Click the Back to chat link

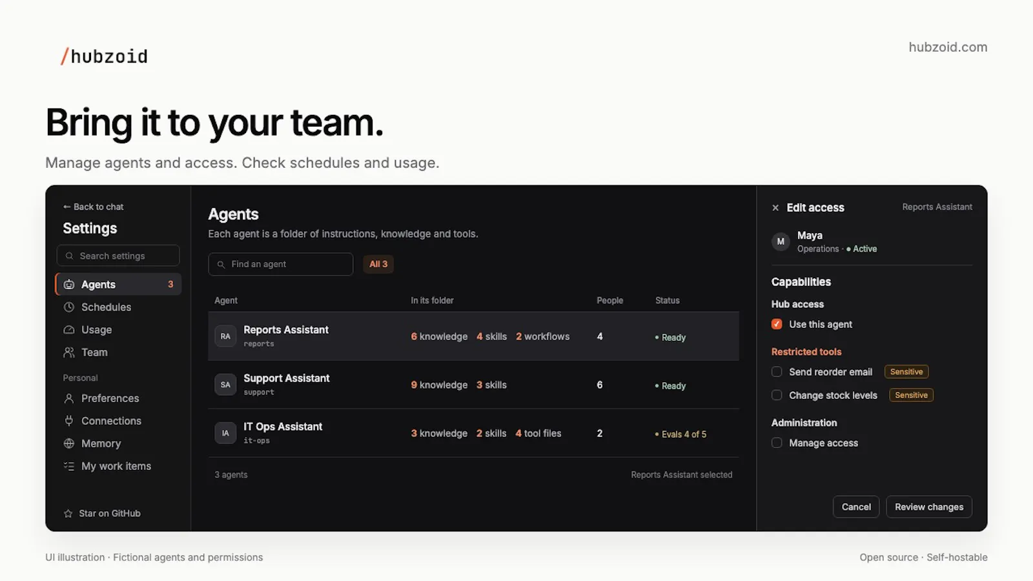click(x=93, y=207)
